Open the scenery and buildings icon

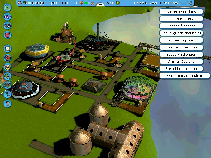[x=8, y=76]
